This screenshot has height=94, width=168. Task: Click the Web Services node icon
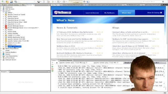click(4, 9)
